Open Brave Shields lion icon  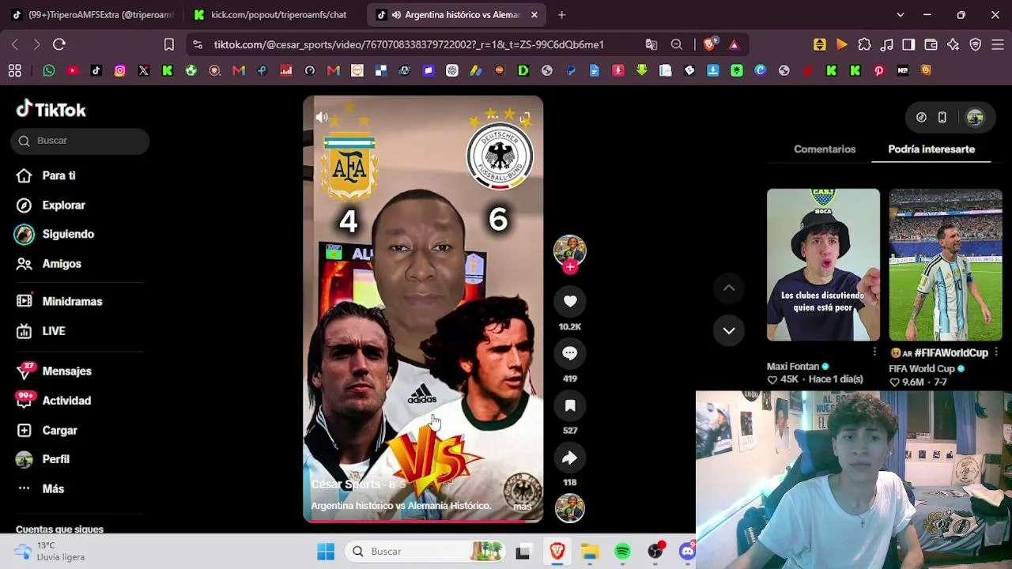click(709, 45)
